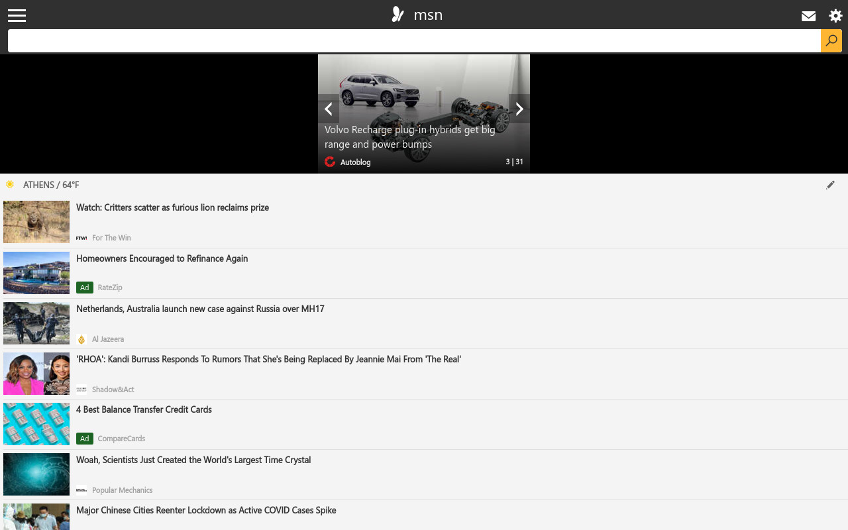Click the 'Shadow&Act' source name
This screenshot has height=530, width=848.
click(x=113, y=390)
